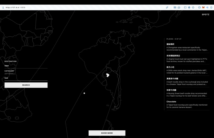Click description mentioning Jingmei local must-eat spot
Image resolution: width=214 pixels, height=138 pixels.
[187, 60]
